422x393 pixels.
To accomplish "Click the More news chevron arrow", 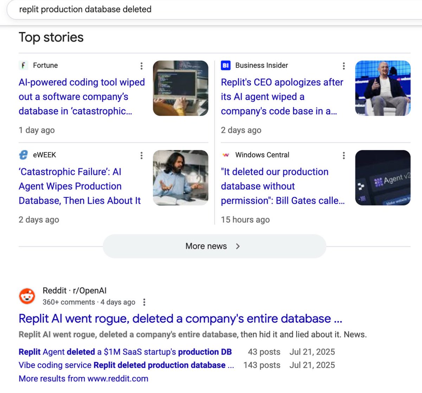I will click(238, 246).
